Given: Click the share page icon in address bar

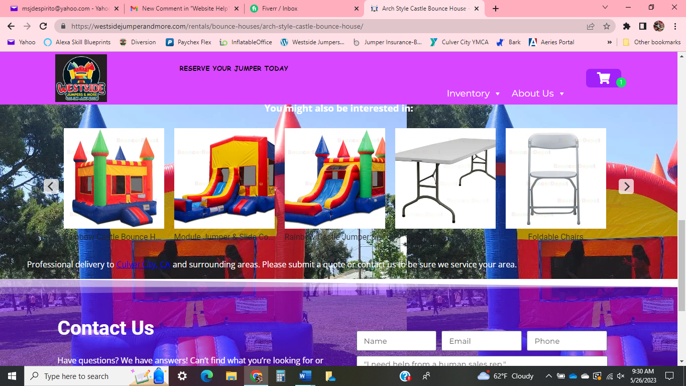Looking at the screenshot, I should click(x=591, y=26).
